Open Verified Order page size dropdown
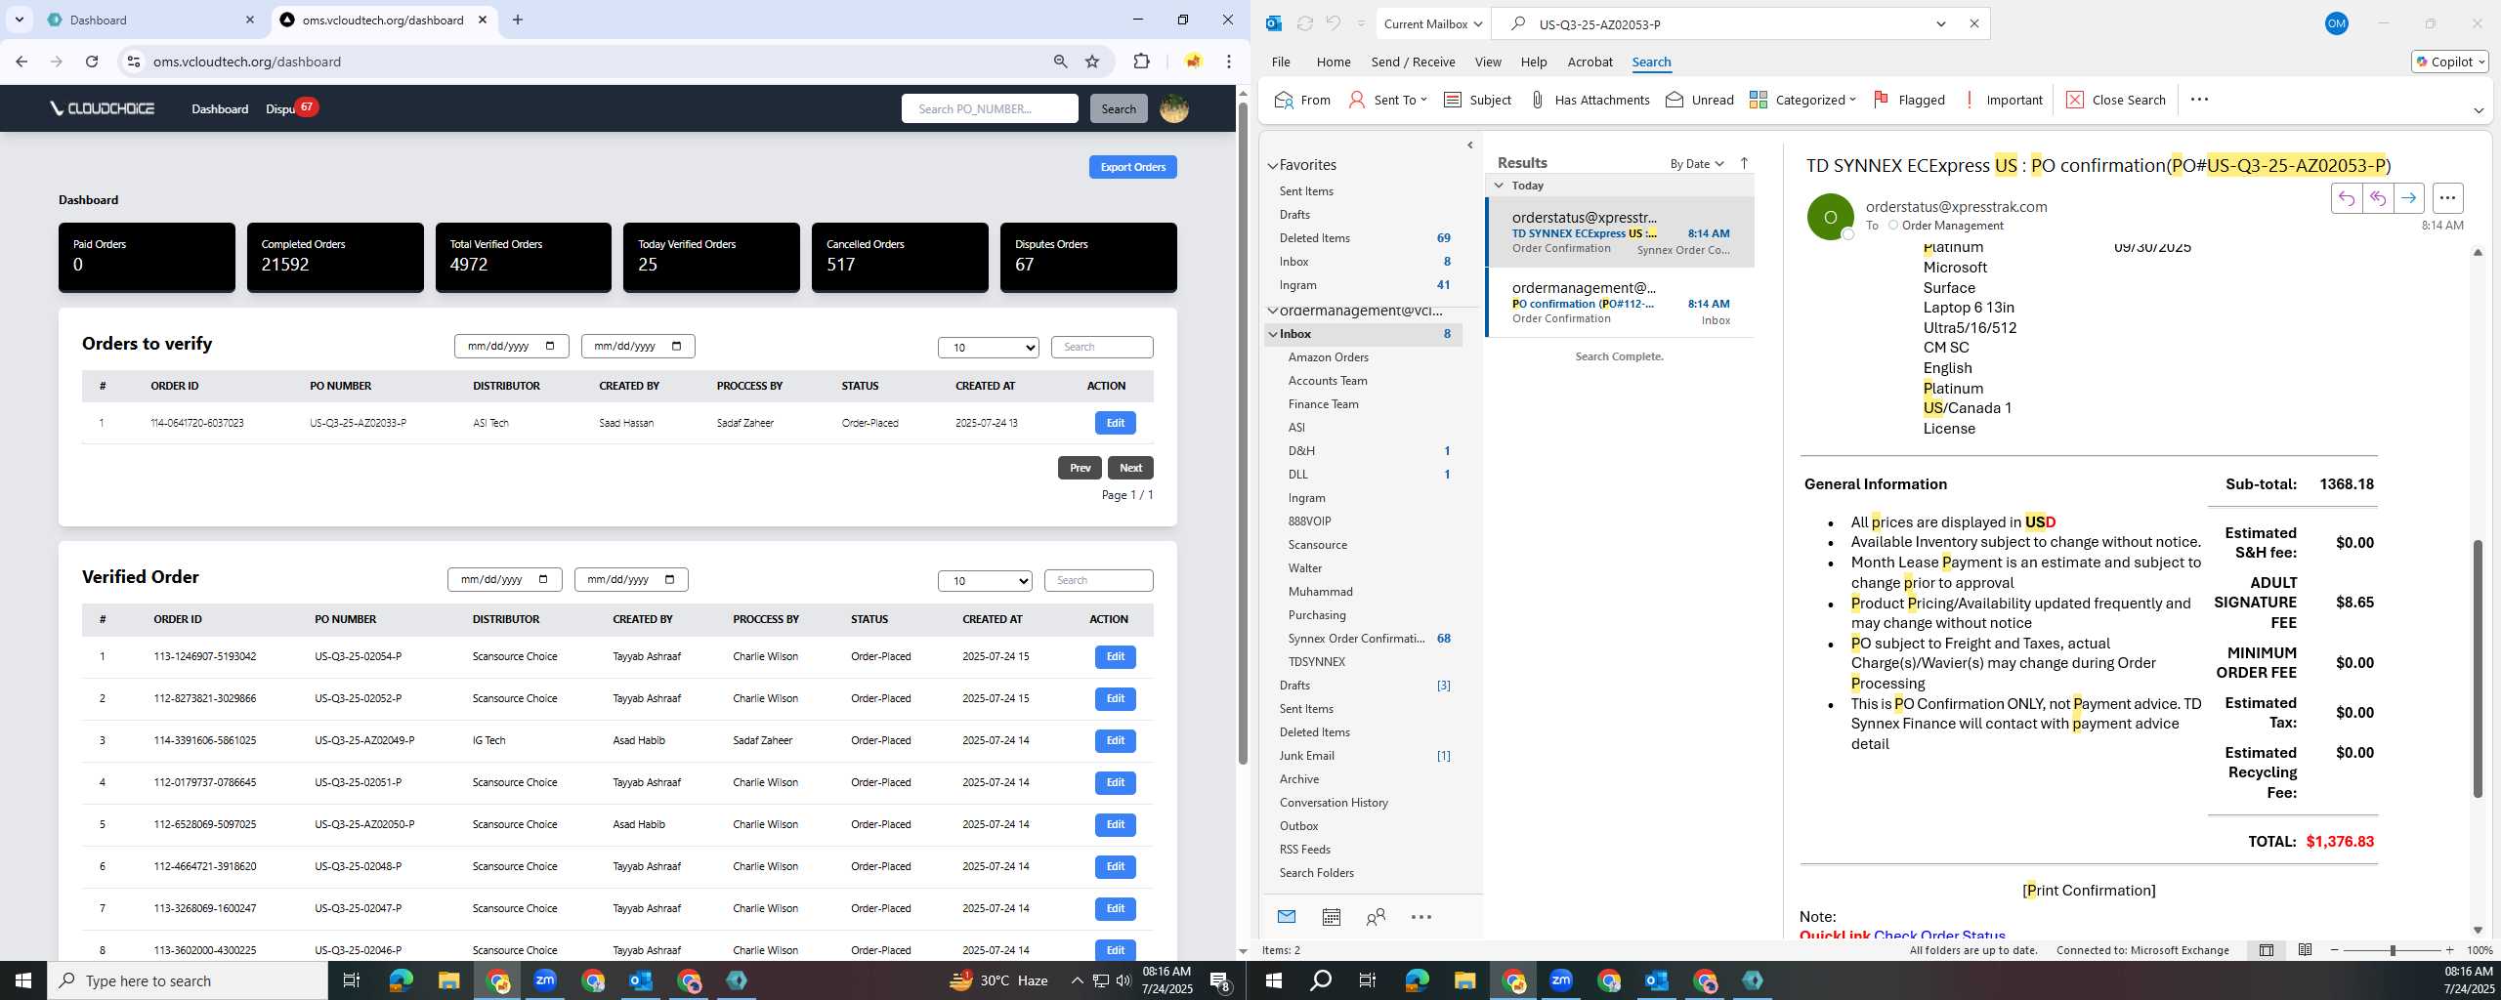Screen dimensions: 2501x1000 point(985,580)
